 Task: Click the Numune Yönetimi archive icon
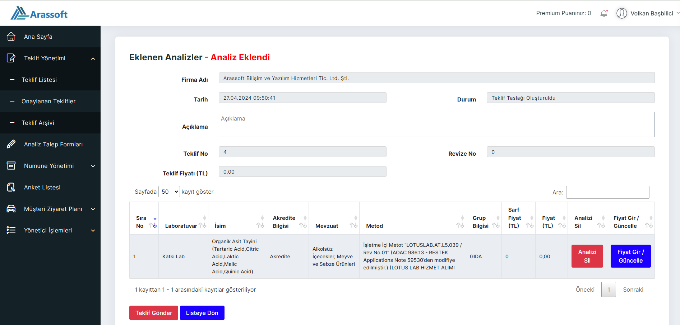(x=11, y=166)
